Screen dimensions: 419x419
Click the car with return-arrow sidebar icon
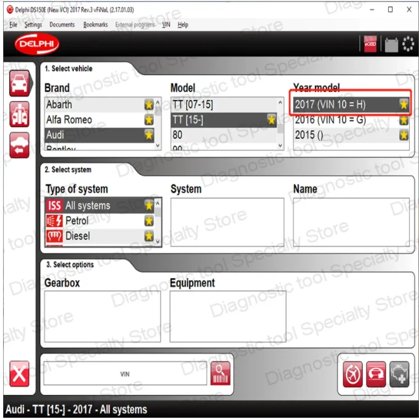coord(19,145)
